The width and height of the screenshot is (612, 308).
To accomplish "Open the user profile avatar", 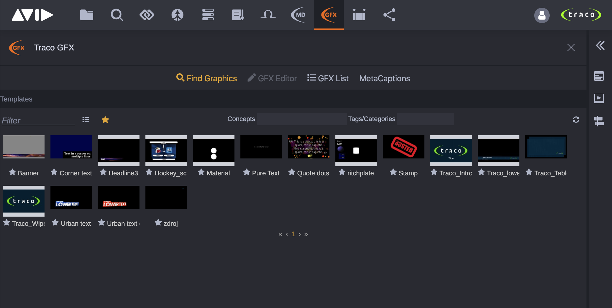I will coord(542,15).
